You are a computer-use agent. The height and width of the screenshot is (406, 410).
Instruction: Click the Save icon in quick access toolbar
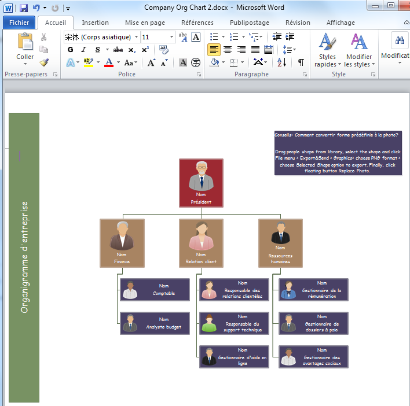(24, 8)
